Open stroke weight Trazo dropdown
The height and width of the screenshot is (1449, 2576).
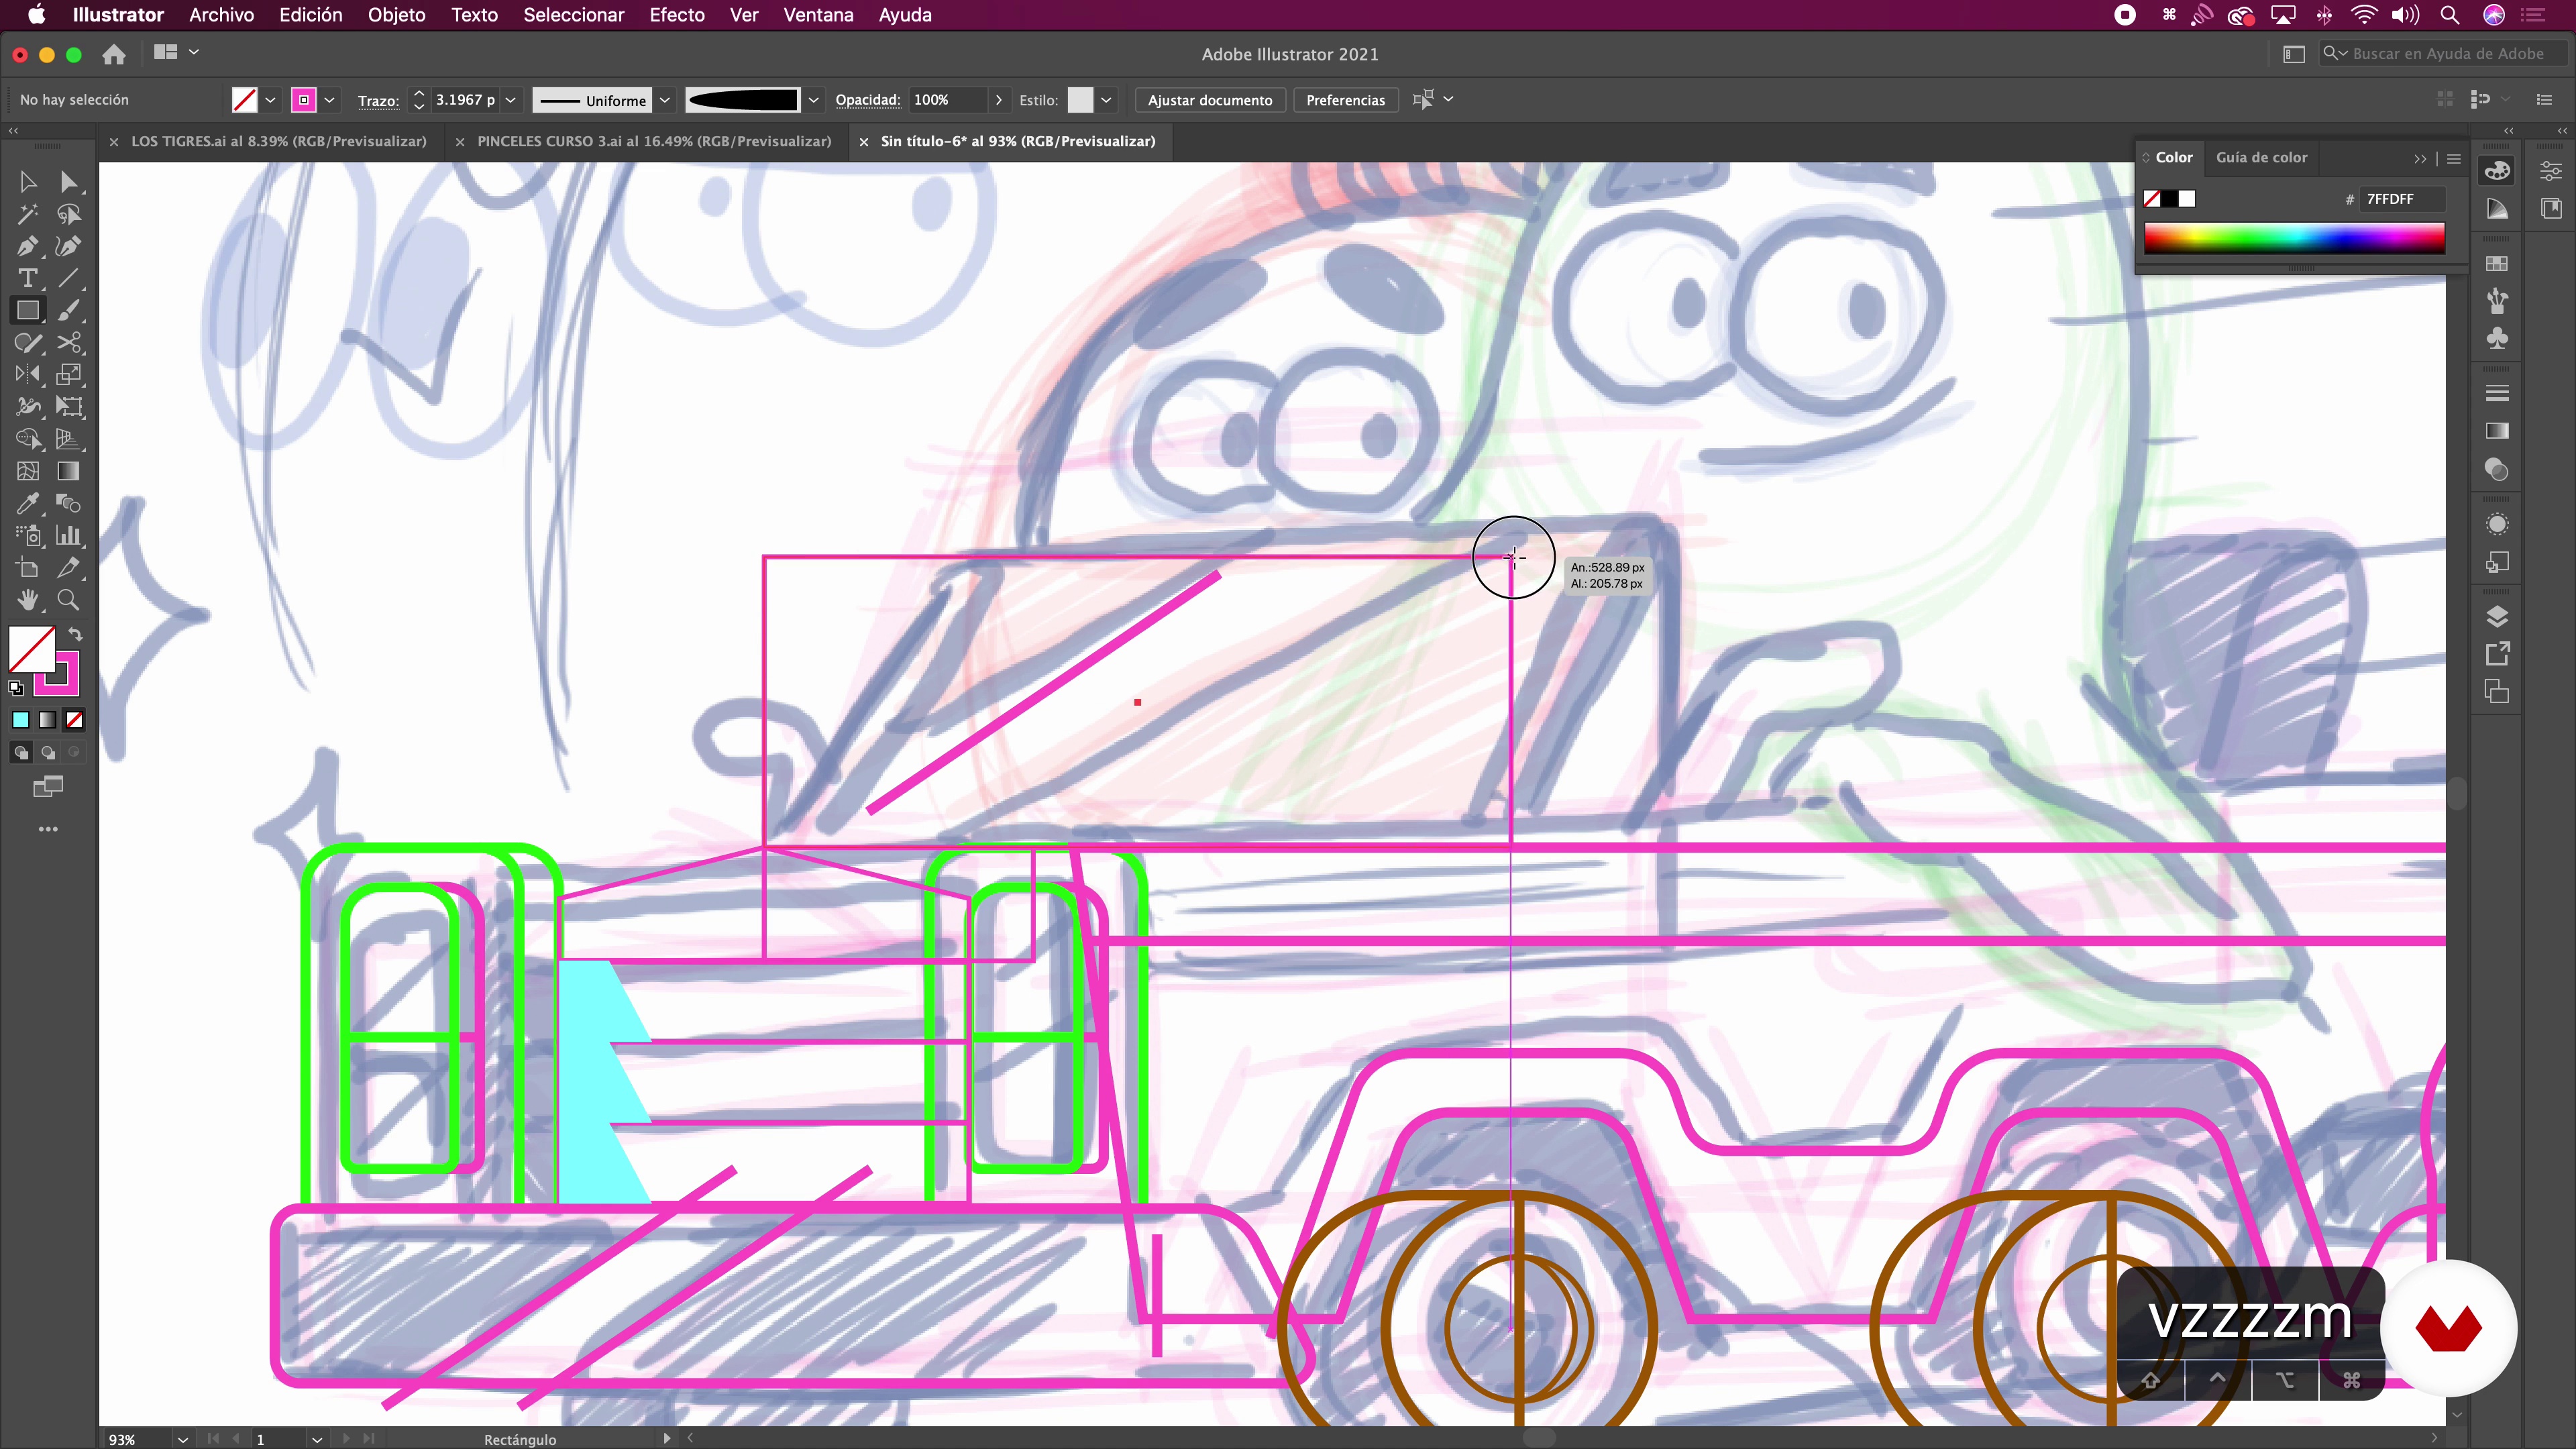point(511,100)
